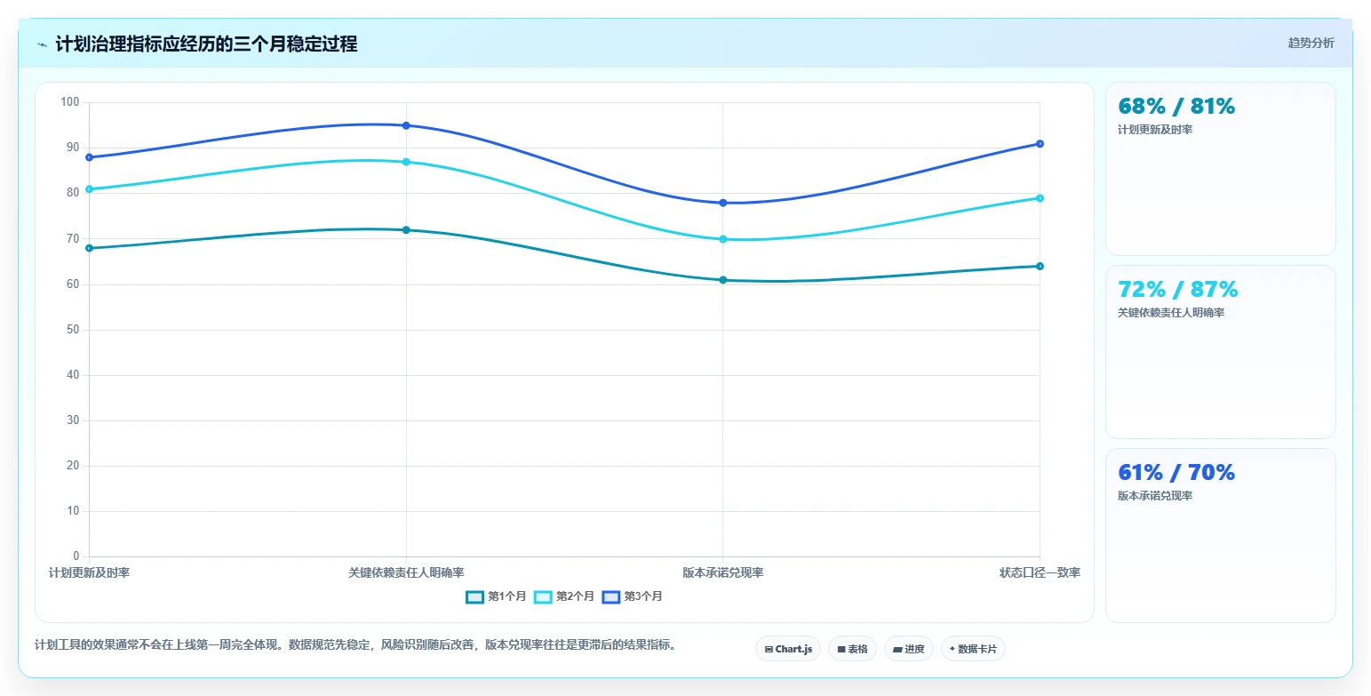Viewport: 1371px width, 696px height.
Task: Click month-1 data point at 关键依赖责任人明确率 (72)
Action: point(406,230)
